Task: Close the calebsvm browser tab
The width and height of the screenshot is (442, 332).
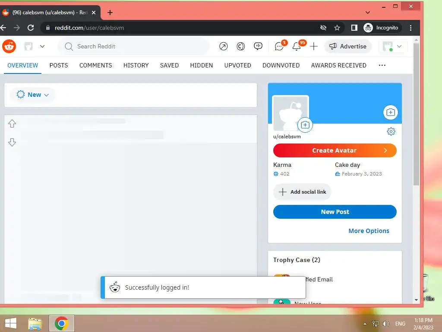Action: click(94, 13)
